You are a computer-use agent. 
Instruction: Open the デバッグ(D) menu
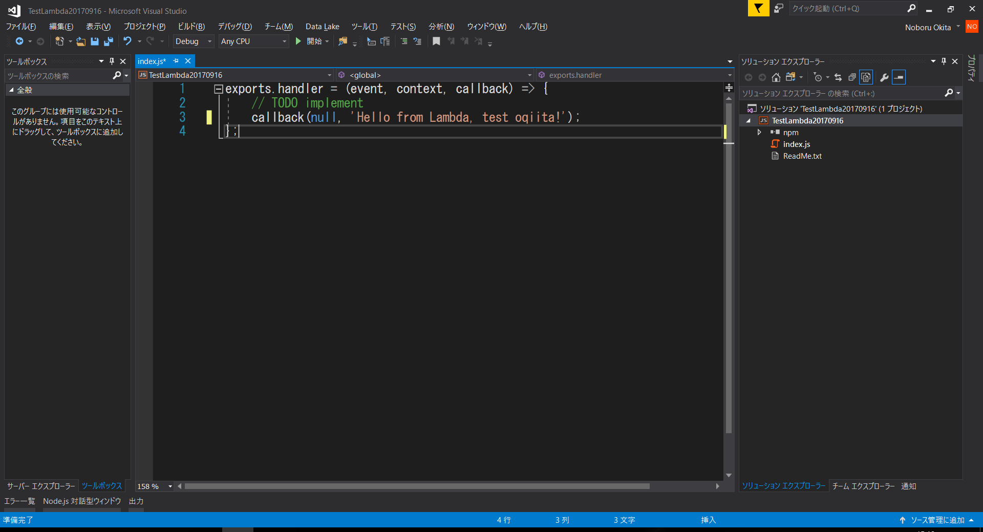[235, 27]
